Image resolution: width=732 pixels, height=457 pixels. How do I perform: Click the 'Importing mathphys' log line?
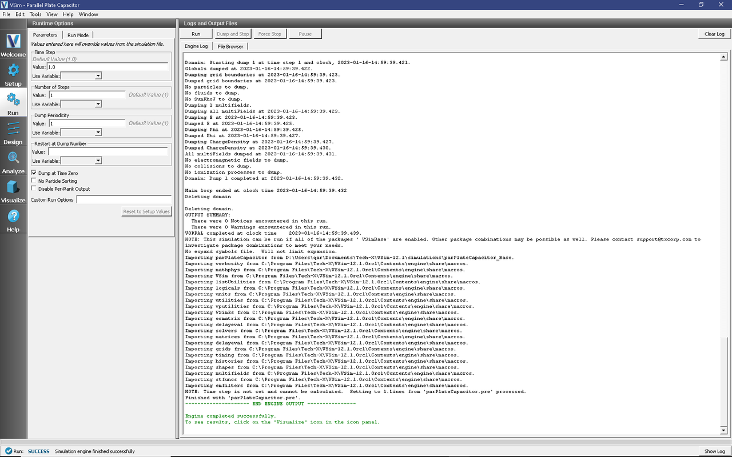(326, 270)
